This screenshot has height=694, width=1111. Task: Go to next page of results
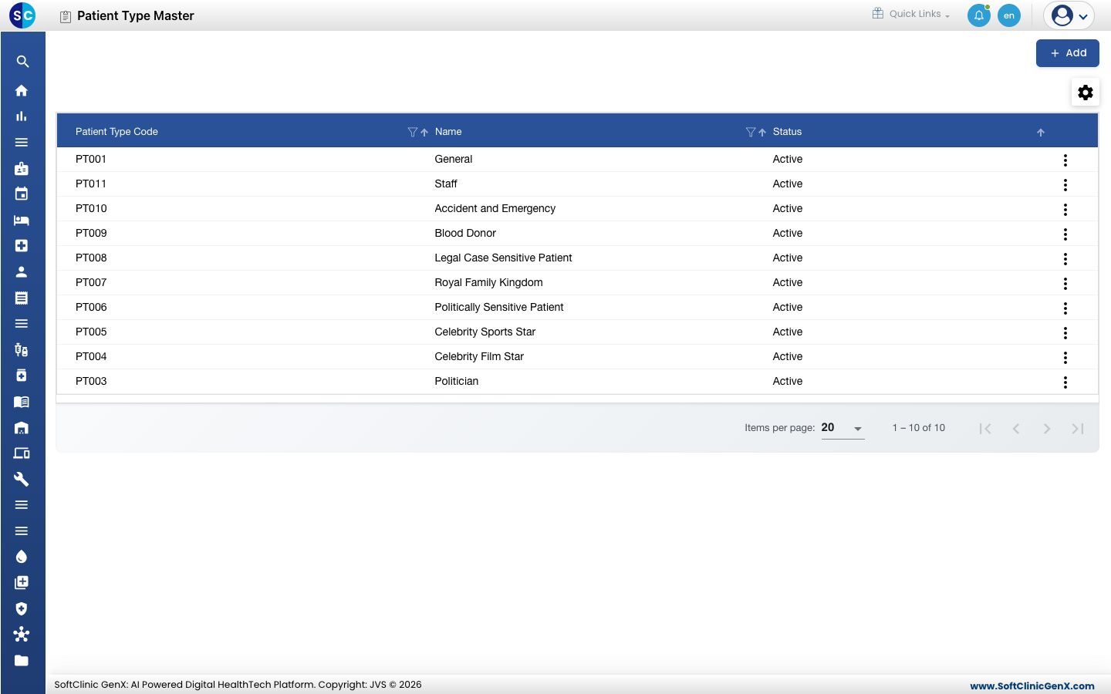(x=1047, y=429)
